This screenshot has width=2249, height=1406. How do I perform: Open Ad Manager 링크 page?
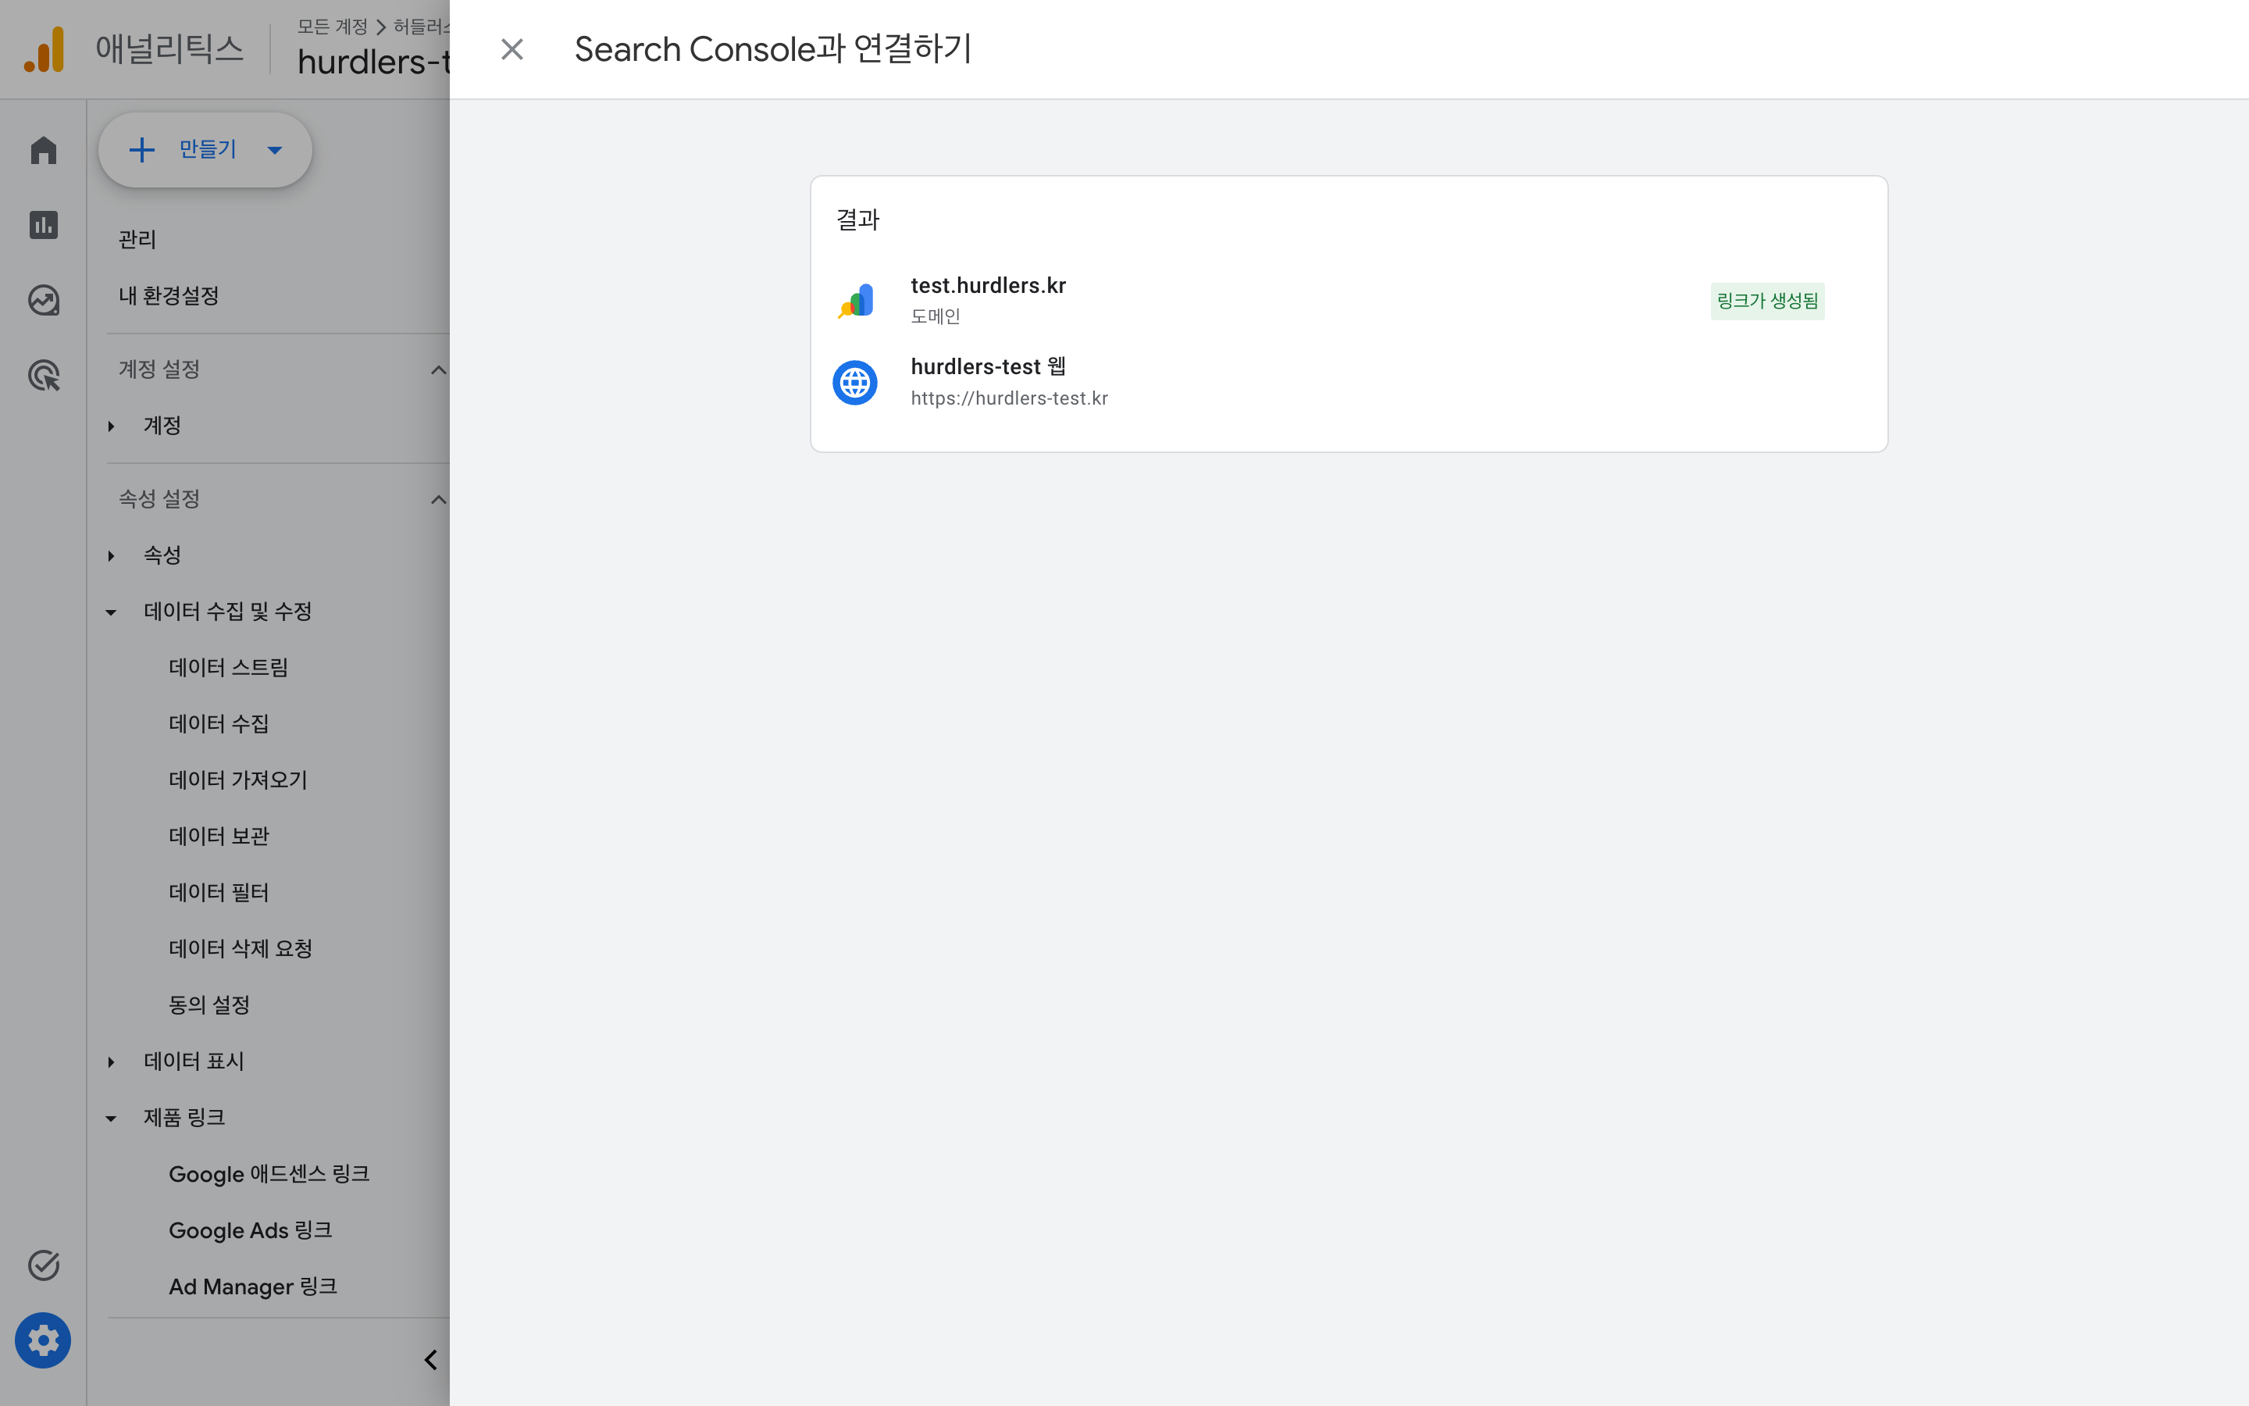tap(253, 1286)
